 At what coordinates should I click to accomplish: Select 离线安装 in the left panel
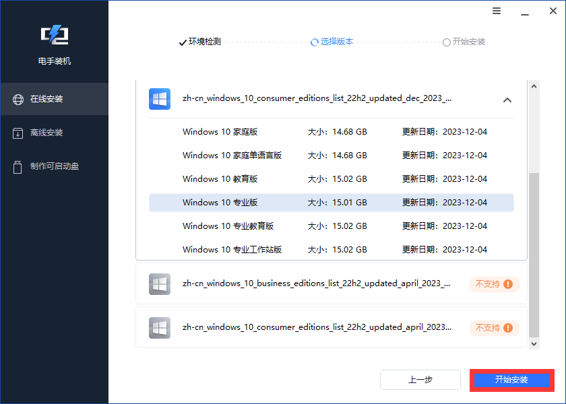54,133
